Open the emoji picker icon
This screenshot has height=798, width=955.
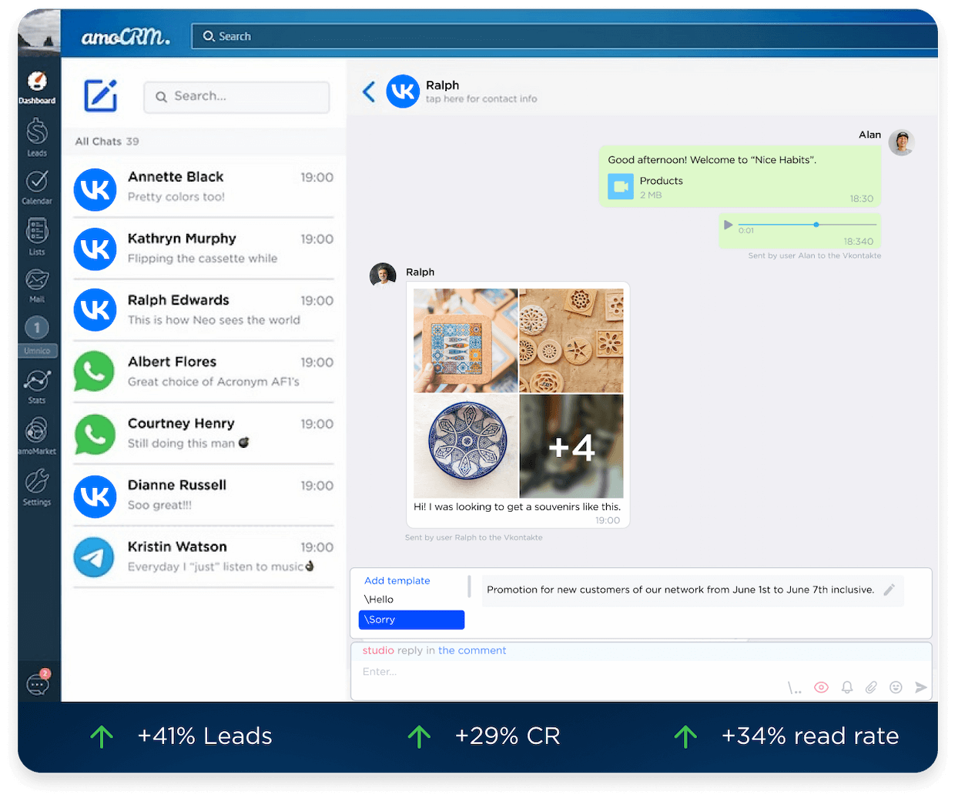pos(896,687)
